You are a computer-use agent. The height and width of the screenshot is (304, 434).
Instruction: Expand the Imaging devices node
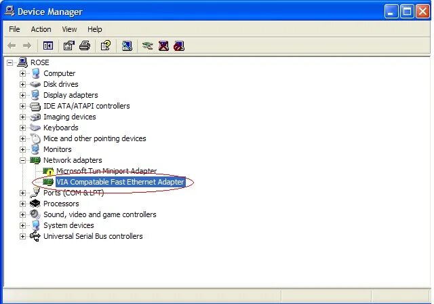22,117
